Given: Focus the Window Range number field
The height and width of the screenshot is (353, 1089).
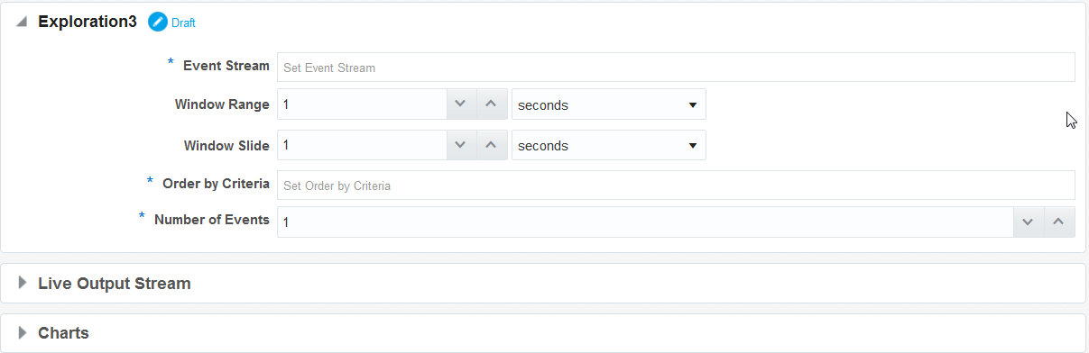Looking at the screenshot, I should point(362,104).
